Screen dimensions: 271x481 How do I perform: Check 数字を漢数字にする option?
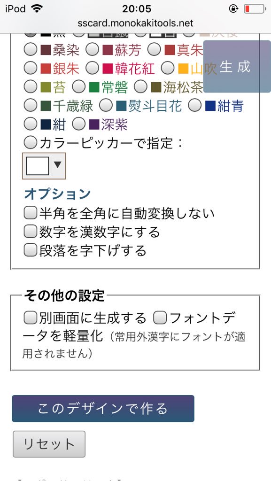point(30,232)
